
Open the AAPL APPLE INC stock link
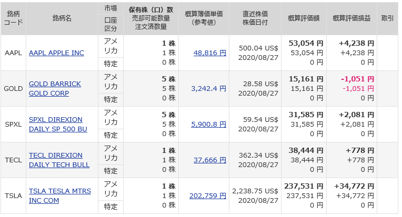coord(56,53)
